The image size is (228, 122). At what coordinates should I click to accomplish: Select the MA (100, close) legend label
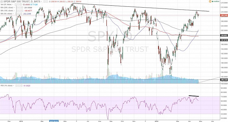tap(7, 11)
